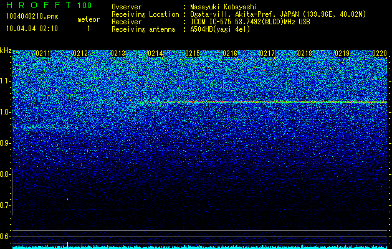Select the 0213 time marker label

(x=118, y=54)
